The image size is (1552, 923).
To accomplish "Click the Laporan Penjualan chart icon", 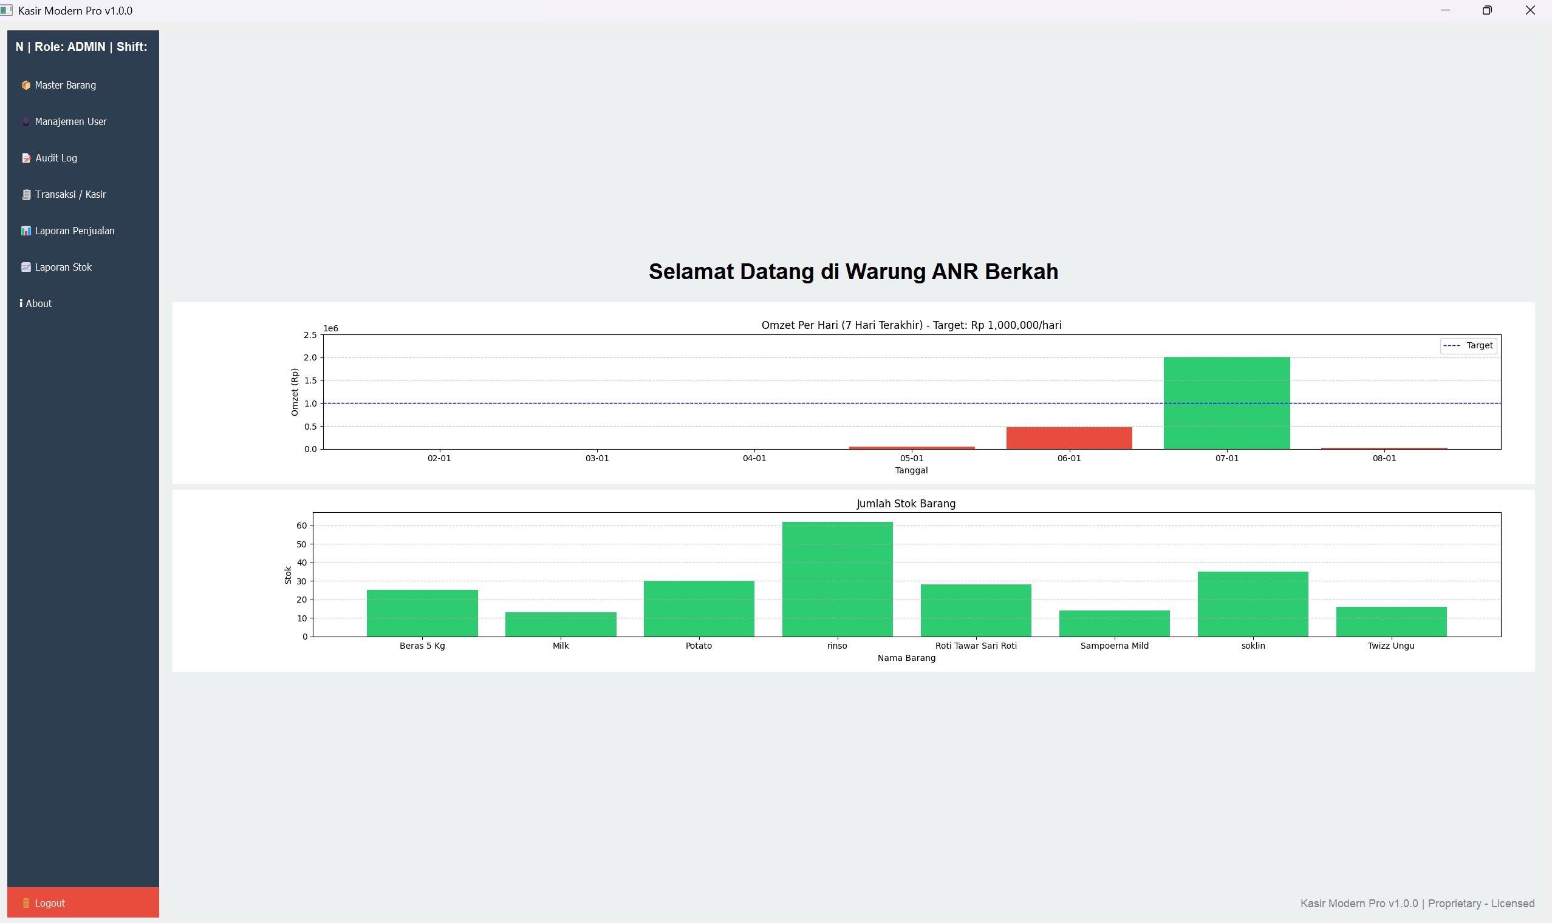I will (26, 231).
